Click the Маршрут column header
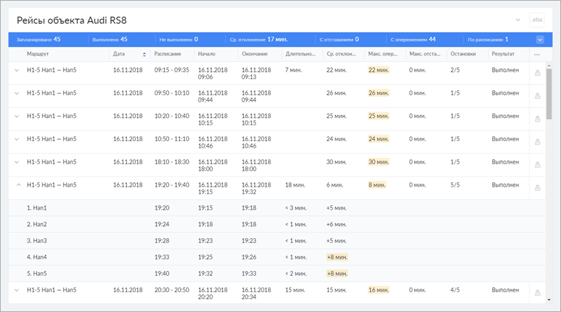Viewport: 561px width, 312px height. tap(38, 54)
